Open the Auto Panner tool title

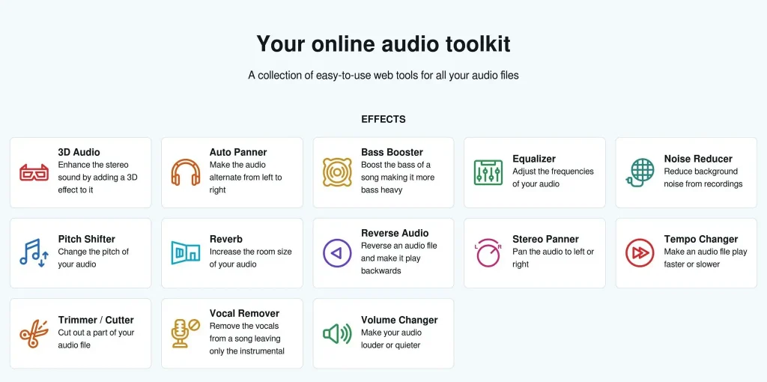(238, 152)
